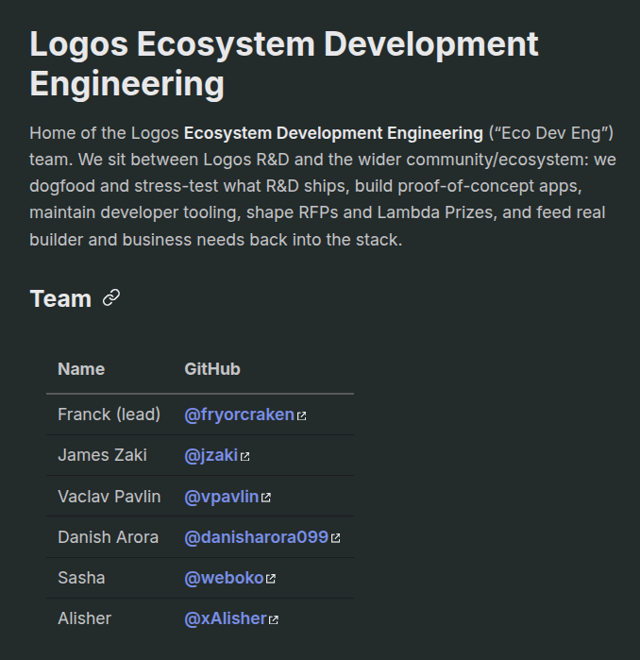Visit the @danisharora099 GitHub profile
This screenshot has width=640, height=660.
tap(256, 537)
